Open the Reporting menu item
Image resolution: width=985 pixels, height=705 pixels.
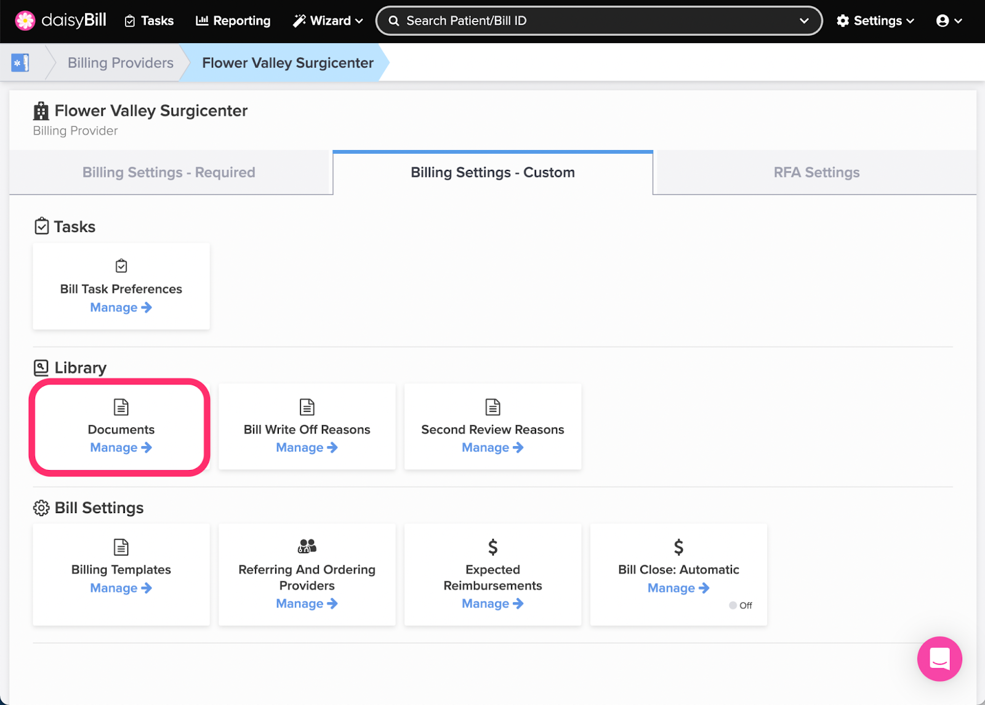(x=233, y=21)
